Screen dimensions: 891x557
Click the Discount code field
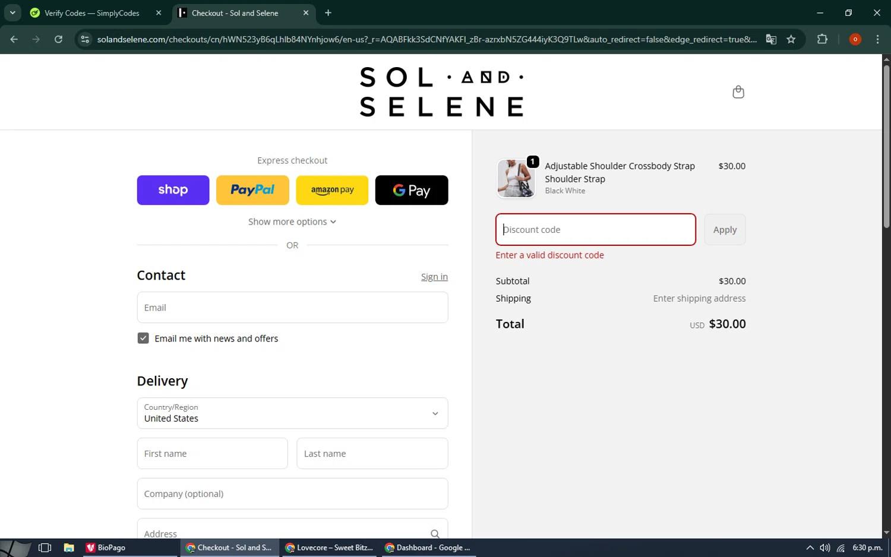596,230
